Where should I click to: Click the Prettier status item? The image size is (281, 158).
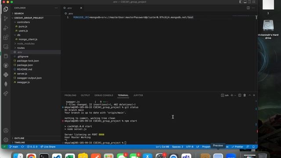pyautogui.click(x=237, y=147)
